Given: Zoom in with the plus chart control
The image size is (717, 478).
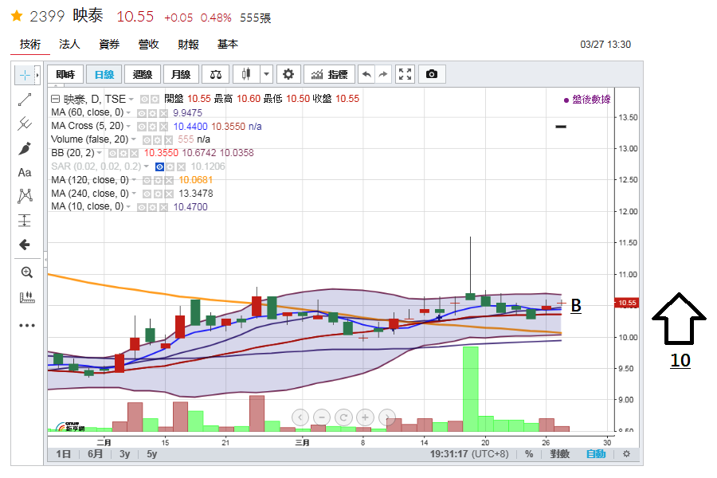Looking at the screenshot, I should tap(365, 417).
